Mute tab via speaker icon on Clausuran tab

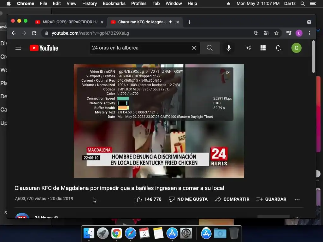coord(171,22)
